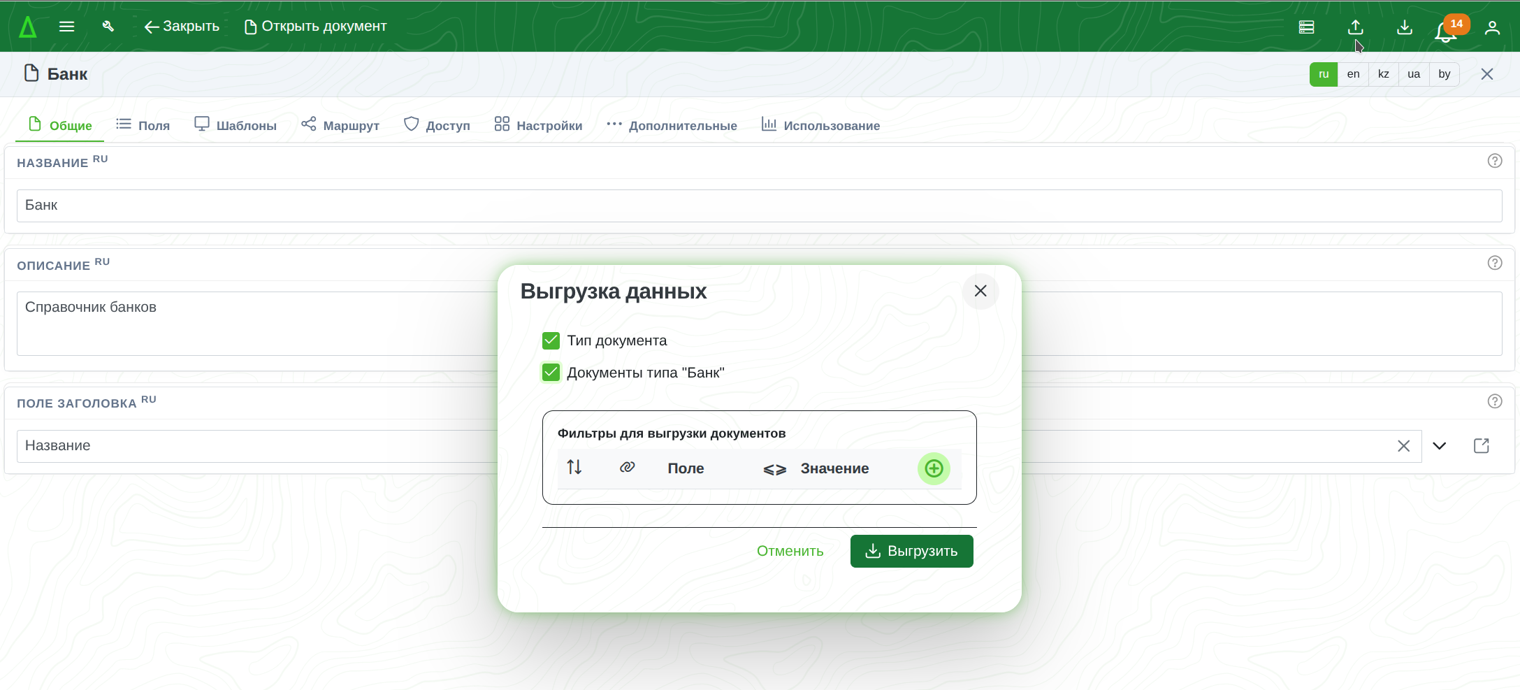Click the Выгрузка данных dialog title
This screenshot has width=1520, height=690.
point(613,292)
